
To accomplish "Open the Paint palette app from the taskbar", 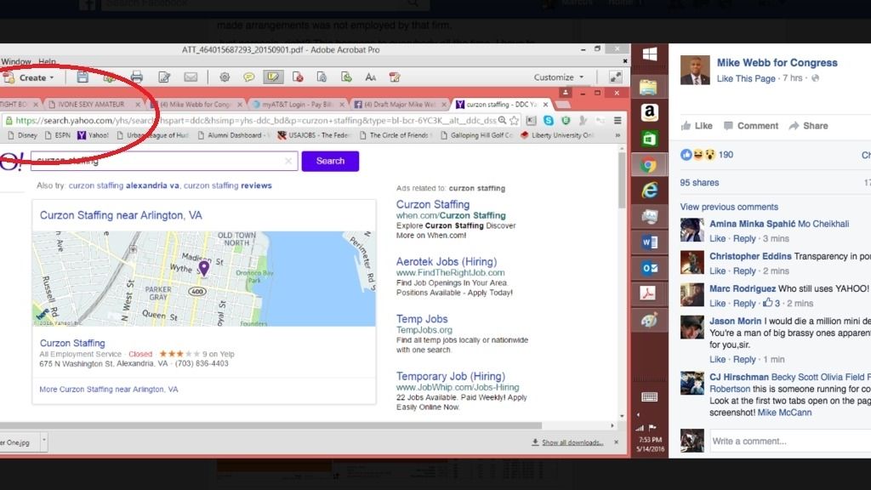I will (649, 320).
